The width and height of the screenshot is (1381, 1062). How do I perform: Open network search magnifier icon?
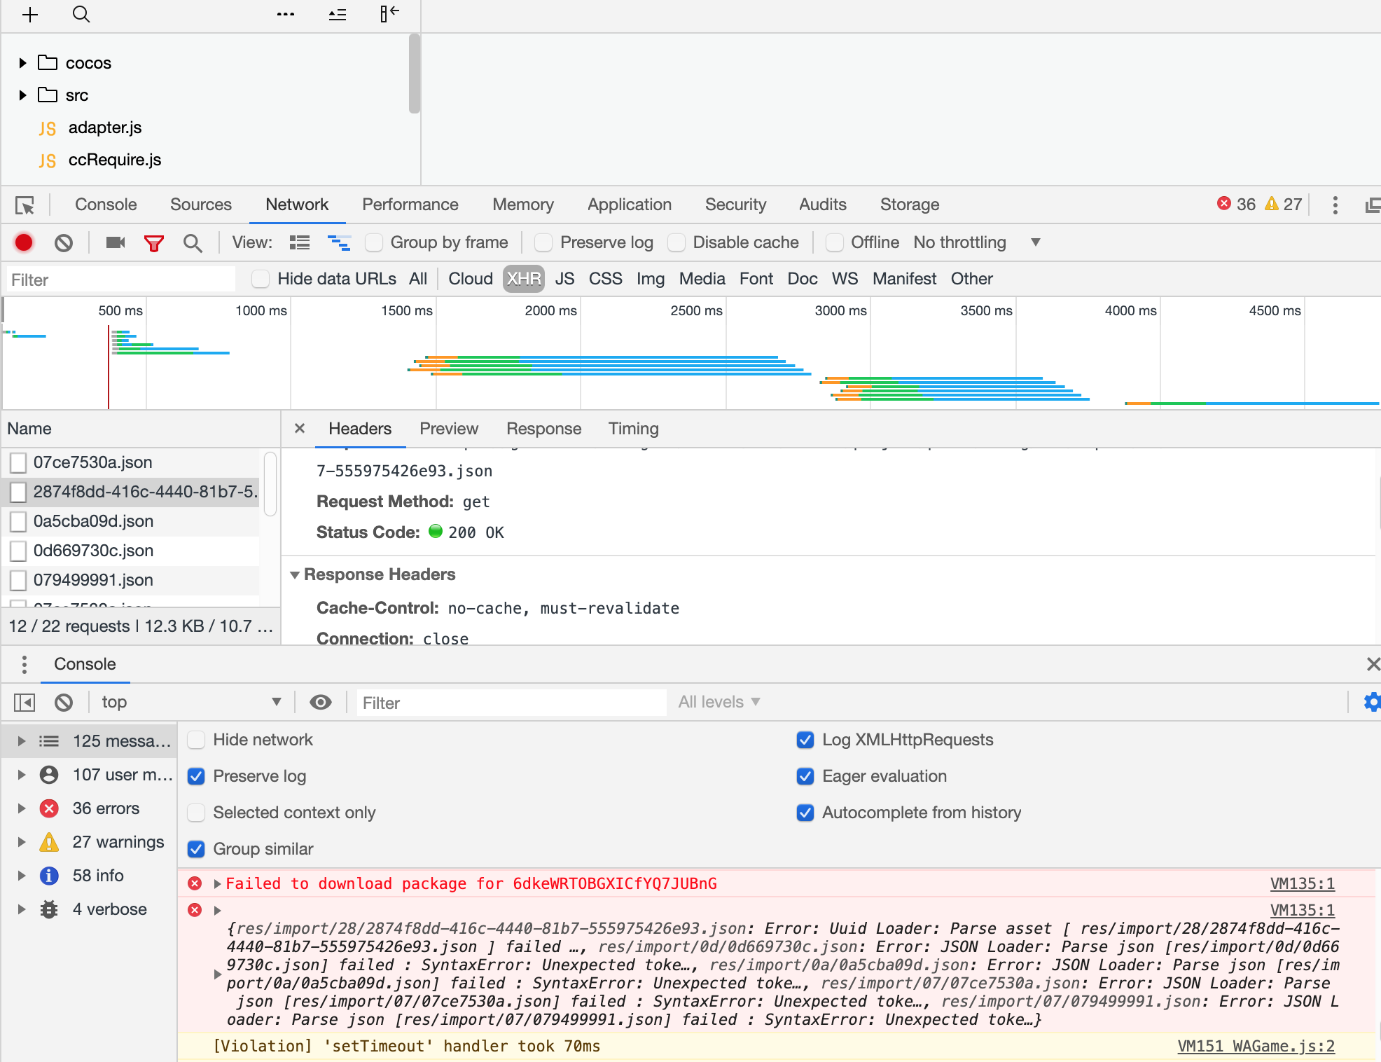pyautogui.click(x=193, y=243)
